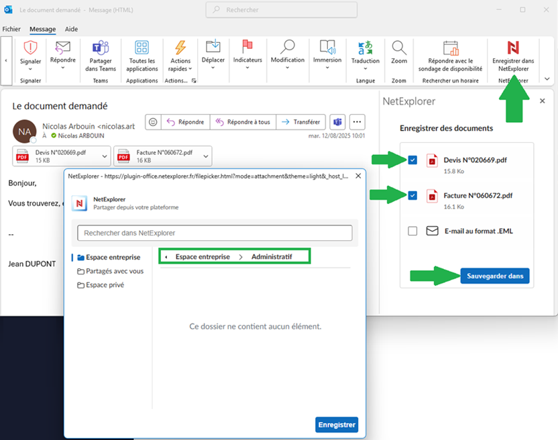This screenshot has width=558, height=440.
Task: Click Répondre avec le sondage de disponibilité
Action: coord(451,56)
